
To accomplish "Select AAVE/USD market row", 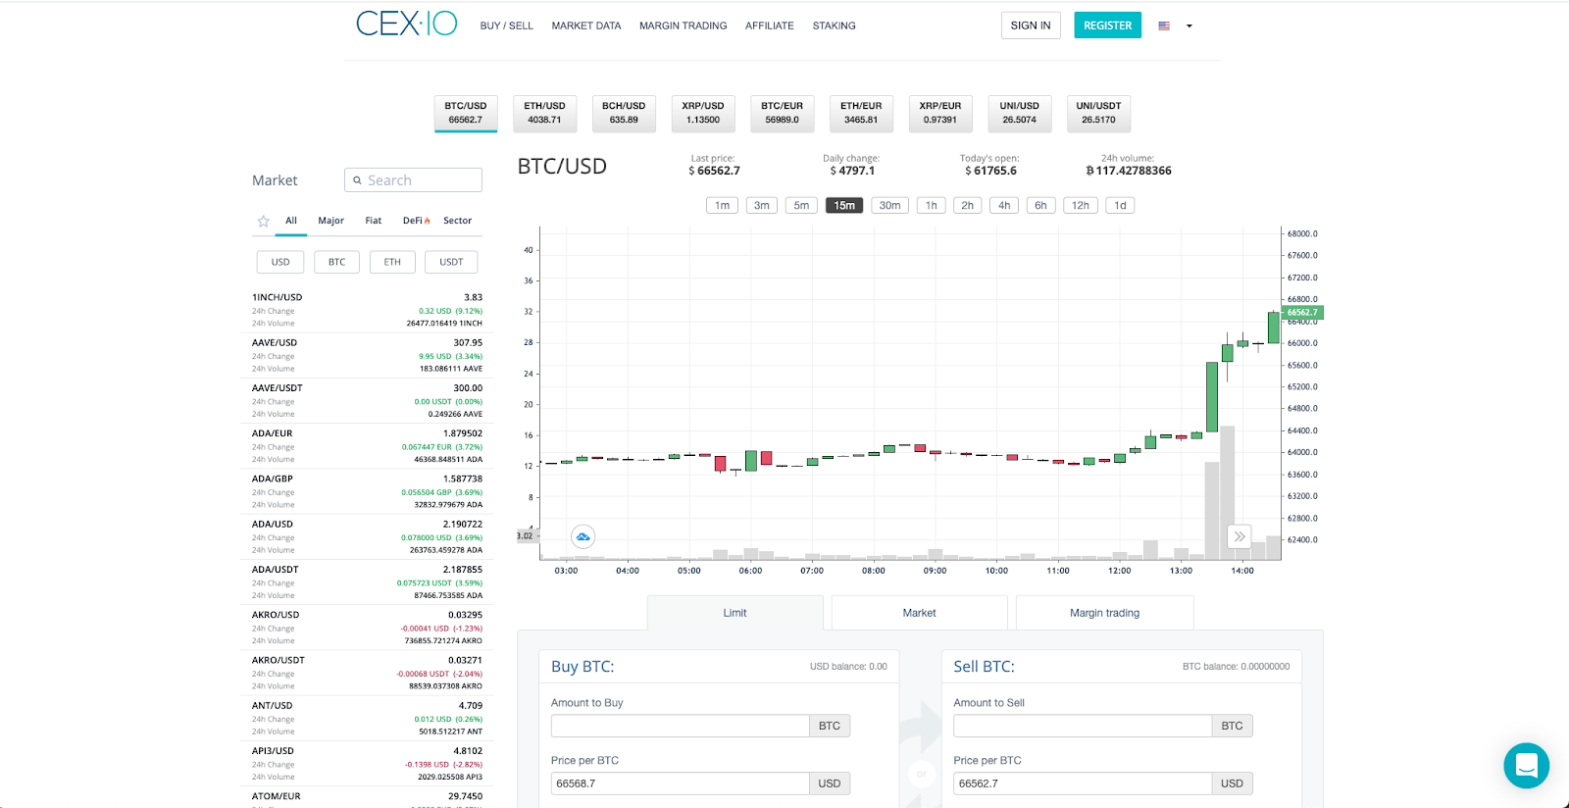I will [367, 356].
